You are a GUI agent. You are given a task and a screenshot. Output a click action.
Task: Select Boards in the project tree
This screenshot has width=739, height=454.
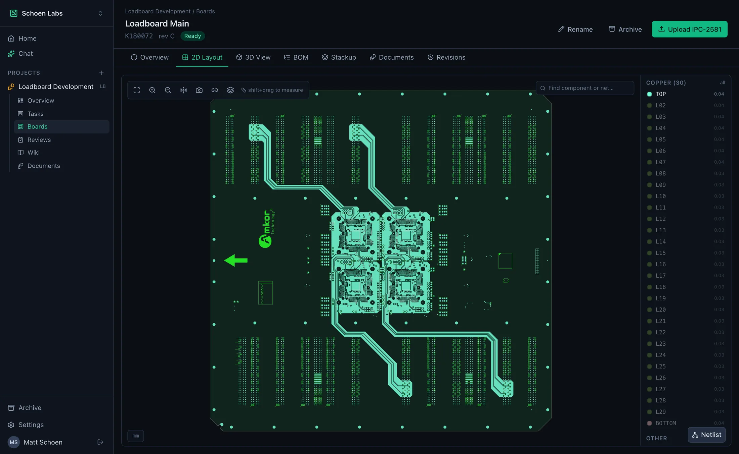point(61,126)
